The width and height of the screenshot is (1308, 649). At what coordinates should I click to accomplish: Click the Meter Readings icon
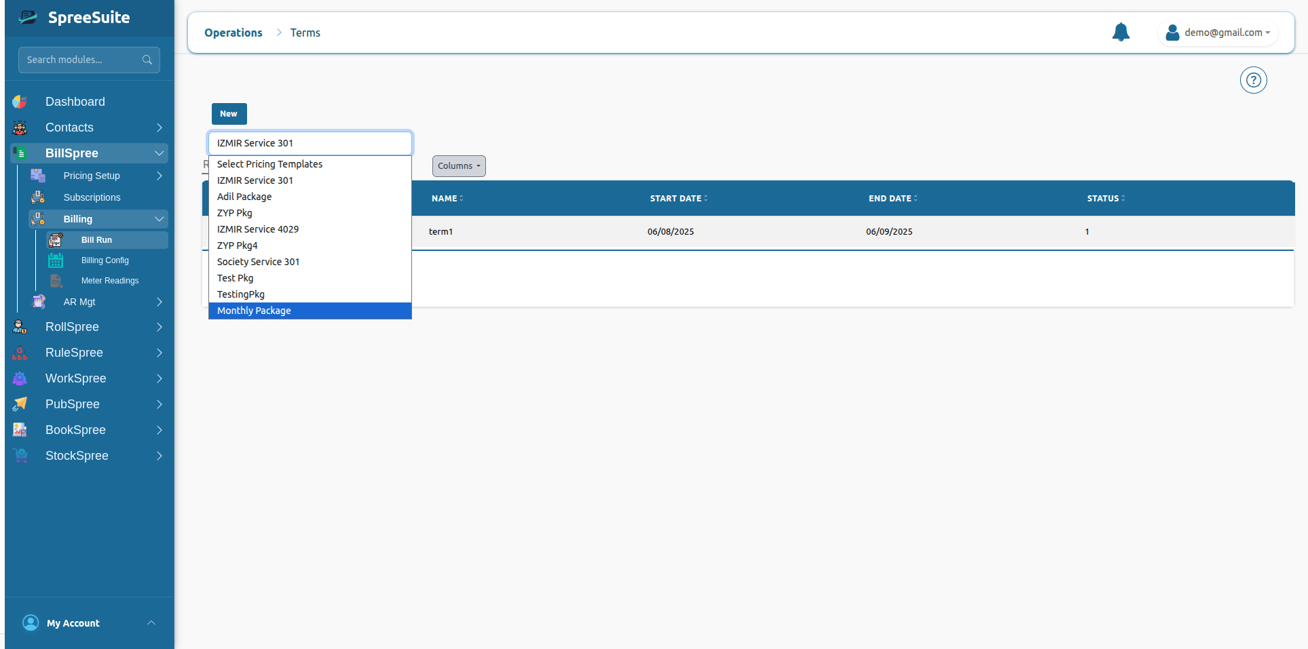56,281
